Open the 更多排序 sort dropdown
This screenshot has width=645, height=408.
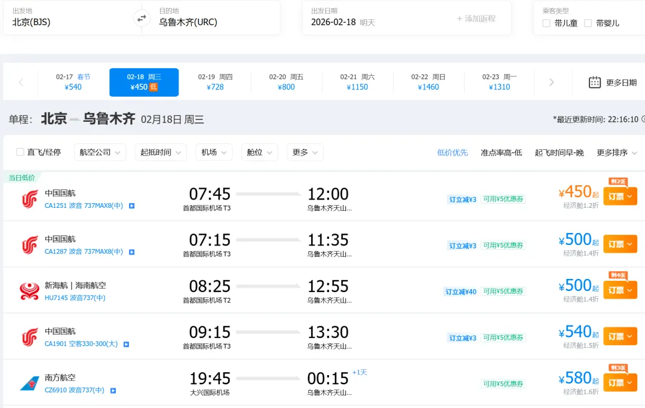click(616, 152)
